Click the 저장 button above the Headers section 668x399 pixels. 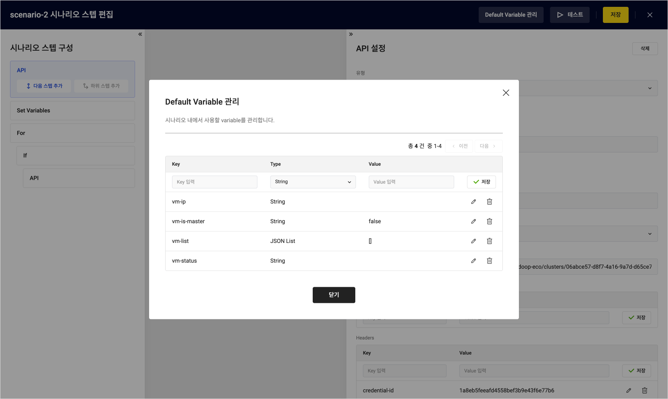[x=637, y=318]
